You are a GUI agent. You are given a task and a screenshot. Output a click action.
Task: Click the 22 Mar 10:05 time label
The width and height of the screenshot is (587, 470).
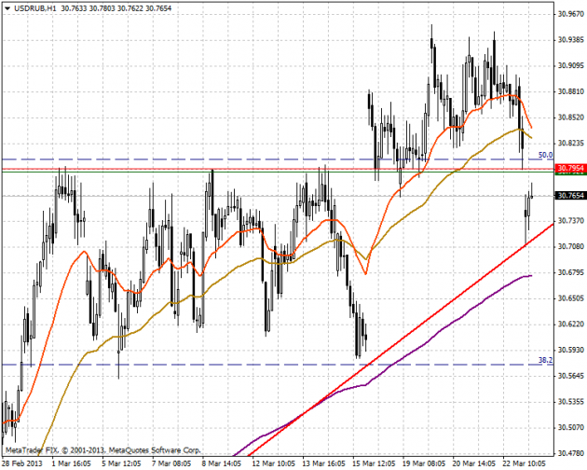click(525, 463)
